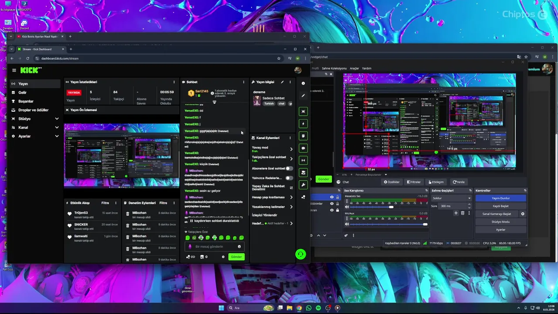Toggle Abonelere özel sohbet switch
This screenshot has width=558, height=314.
(289, 168)
